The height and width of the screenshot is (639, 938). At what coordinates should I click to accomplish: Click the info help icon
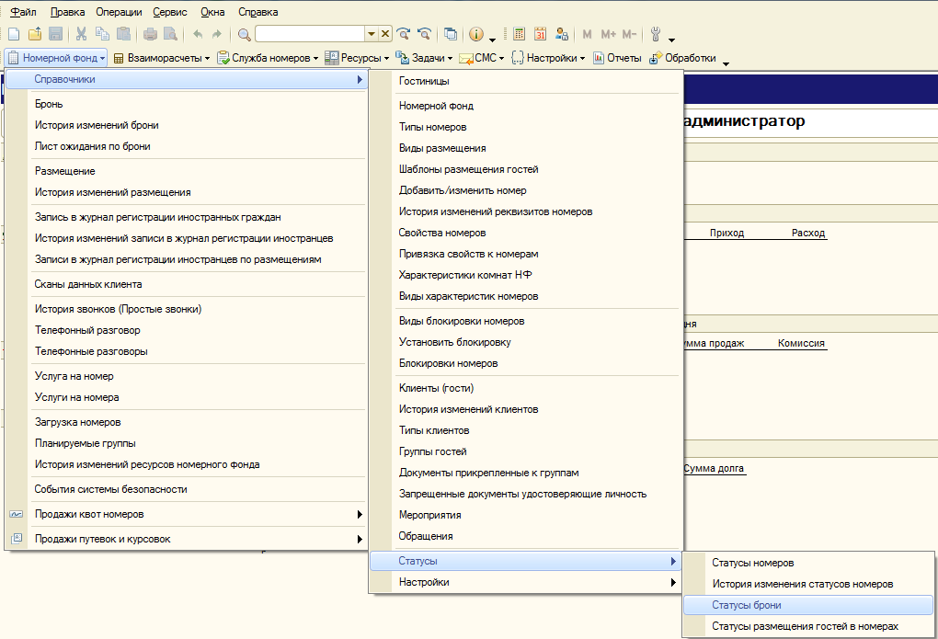pos(476,34)
